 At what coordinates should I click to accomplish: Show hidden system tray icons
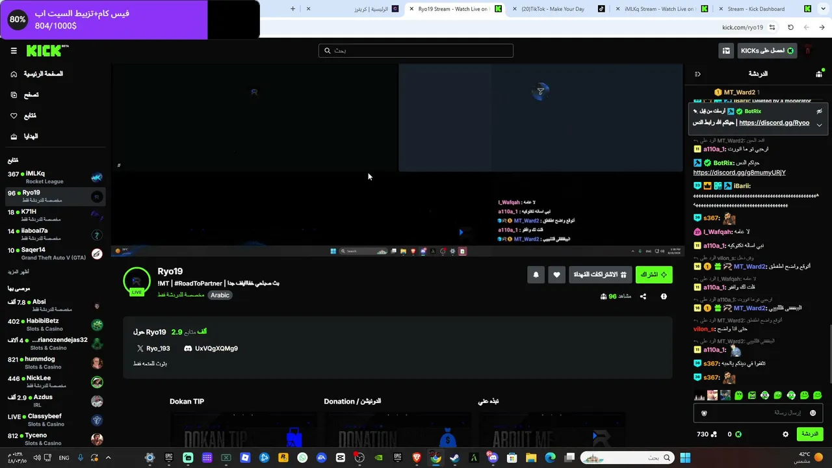108,458
